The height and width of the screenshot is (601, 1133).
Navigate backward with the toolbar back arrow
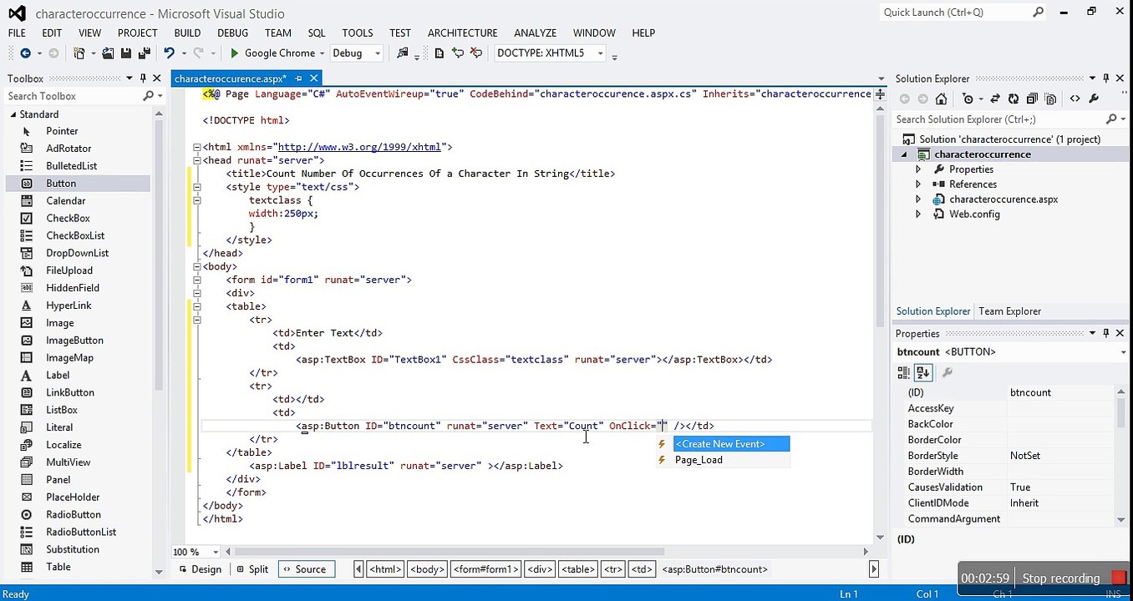(x=25, y=53)
